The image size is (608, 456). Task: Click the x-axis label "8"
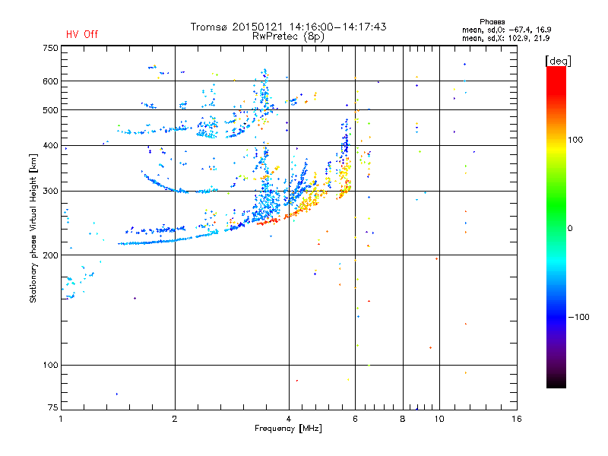[x=403, y=419]
